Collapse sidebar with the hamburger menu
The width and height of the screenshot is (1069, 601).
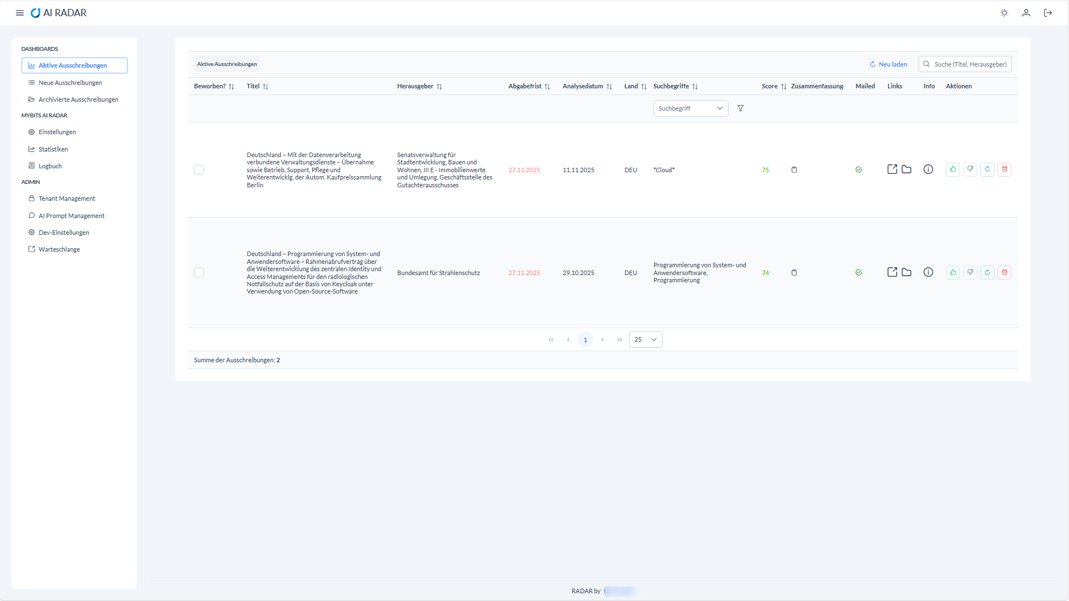pos(20,13)
